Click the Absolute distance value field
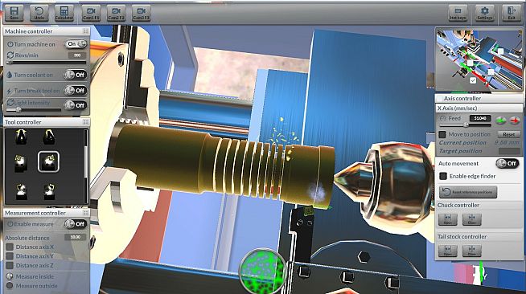The width and height of the screenshot is (526, 294). (76, 237)
